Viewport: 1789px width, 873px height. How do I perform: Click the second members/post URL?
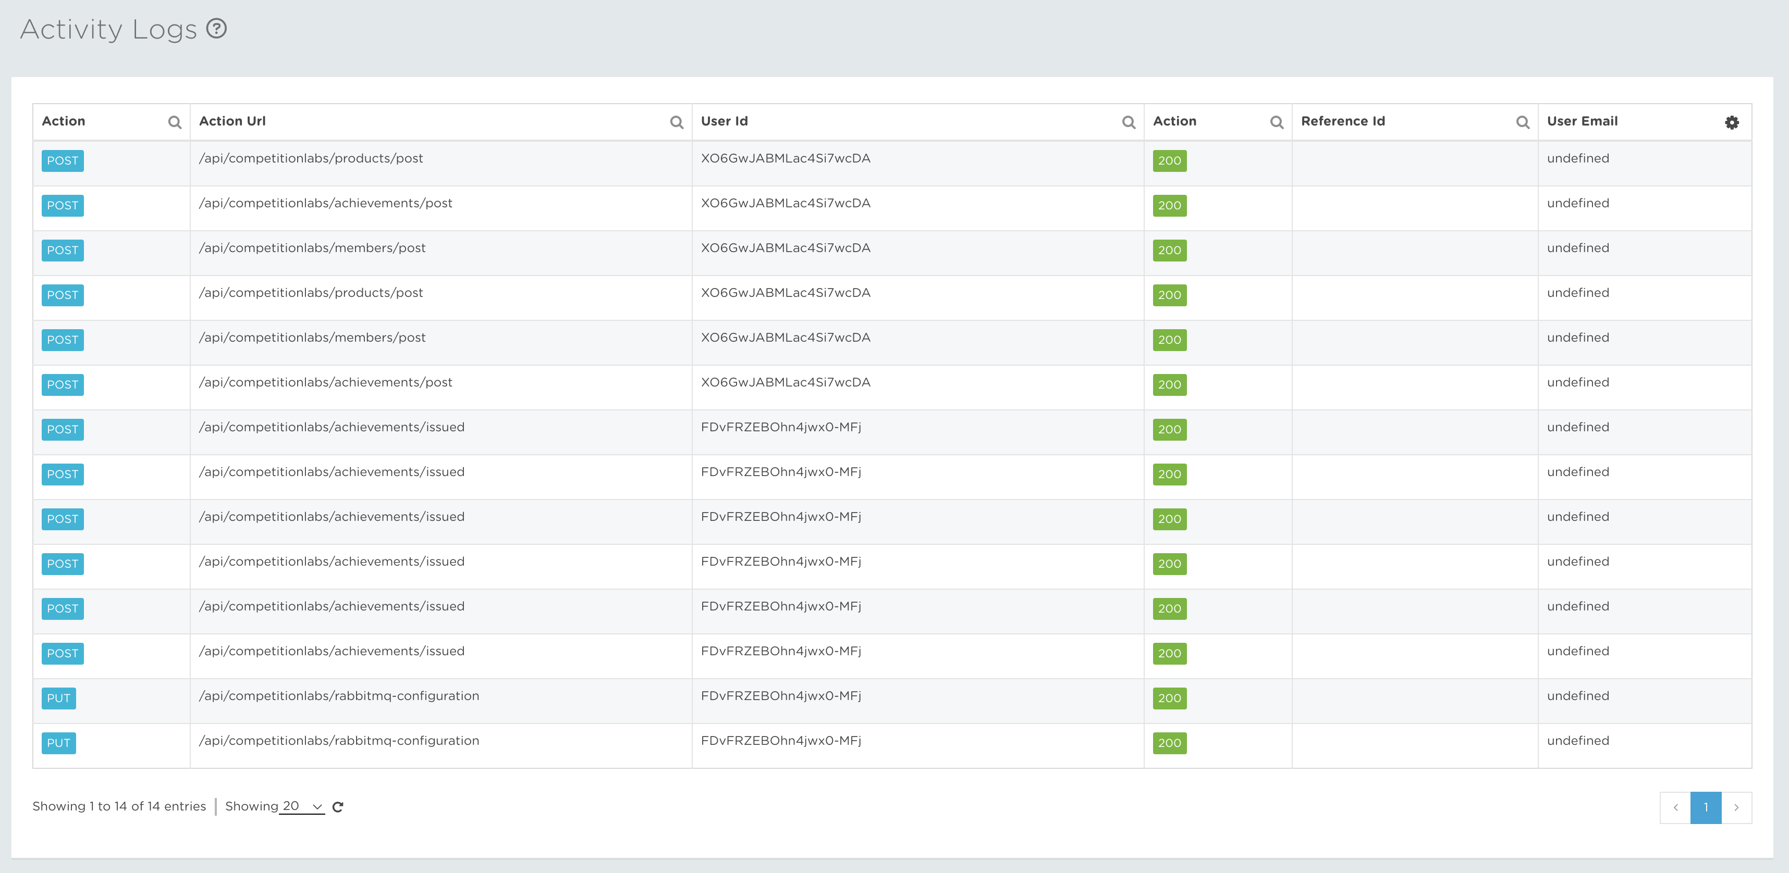[312, 337]
